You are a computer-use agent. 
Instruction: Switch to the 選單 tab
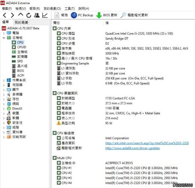6,22
